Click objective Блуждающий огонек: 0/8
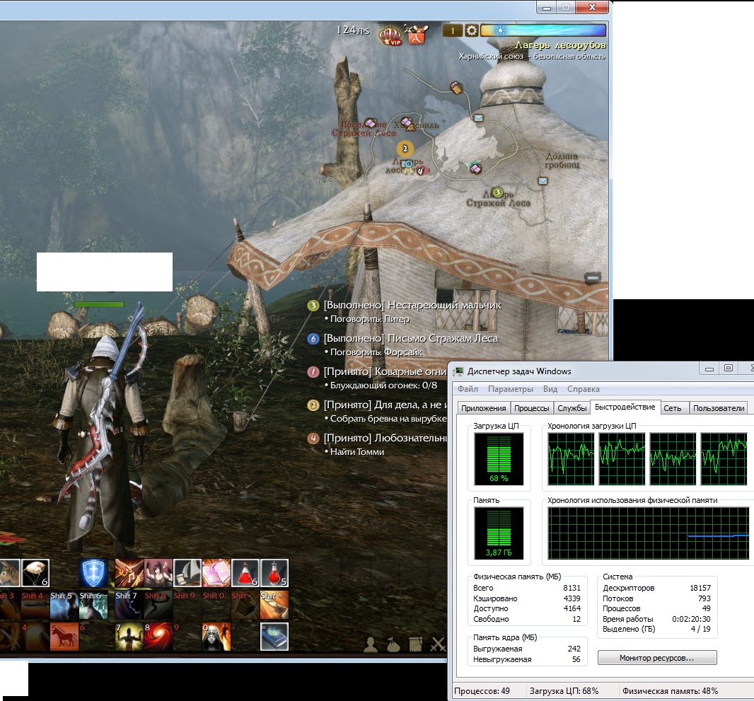The width and height of the screenshot is (754, 701). click(x=383, y=385)
